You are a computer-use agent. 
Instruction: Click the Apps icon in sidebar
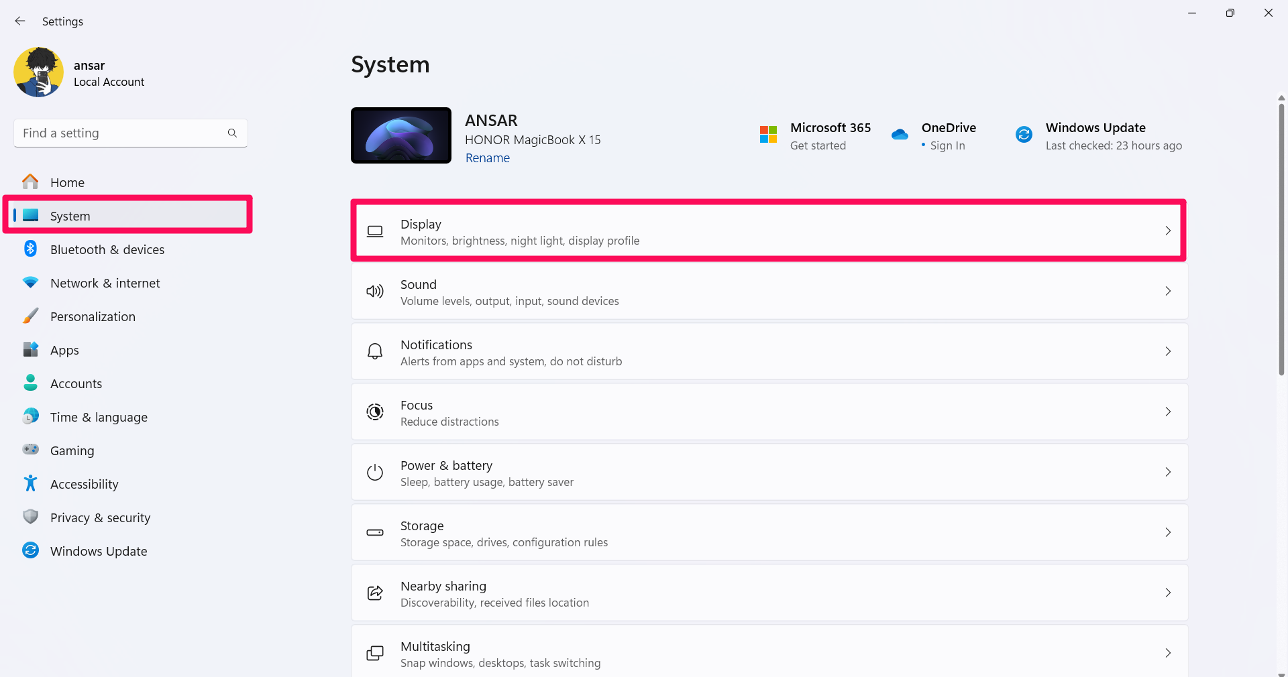(30, 349)
